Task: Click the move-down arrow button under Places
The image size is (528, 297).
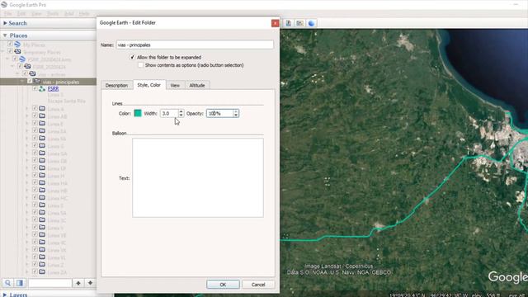Action: tap(90, 283)
